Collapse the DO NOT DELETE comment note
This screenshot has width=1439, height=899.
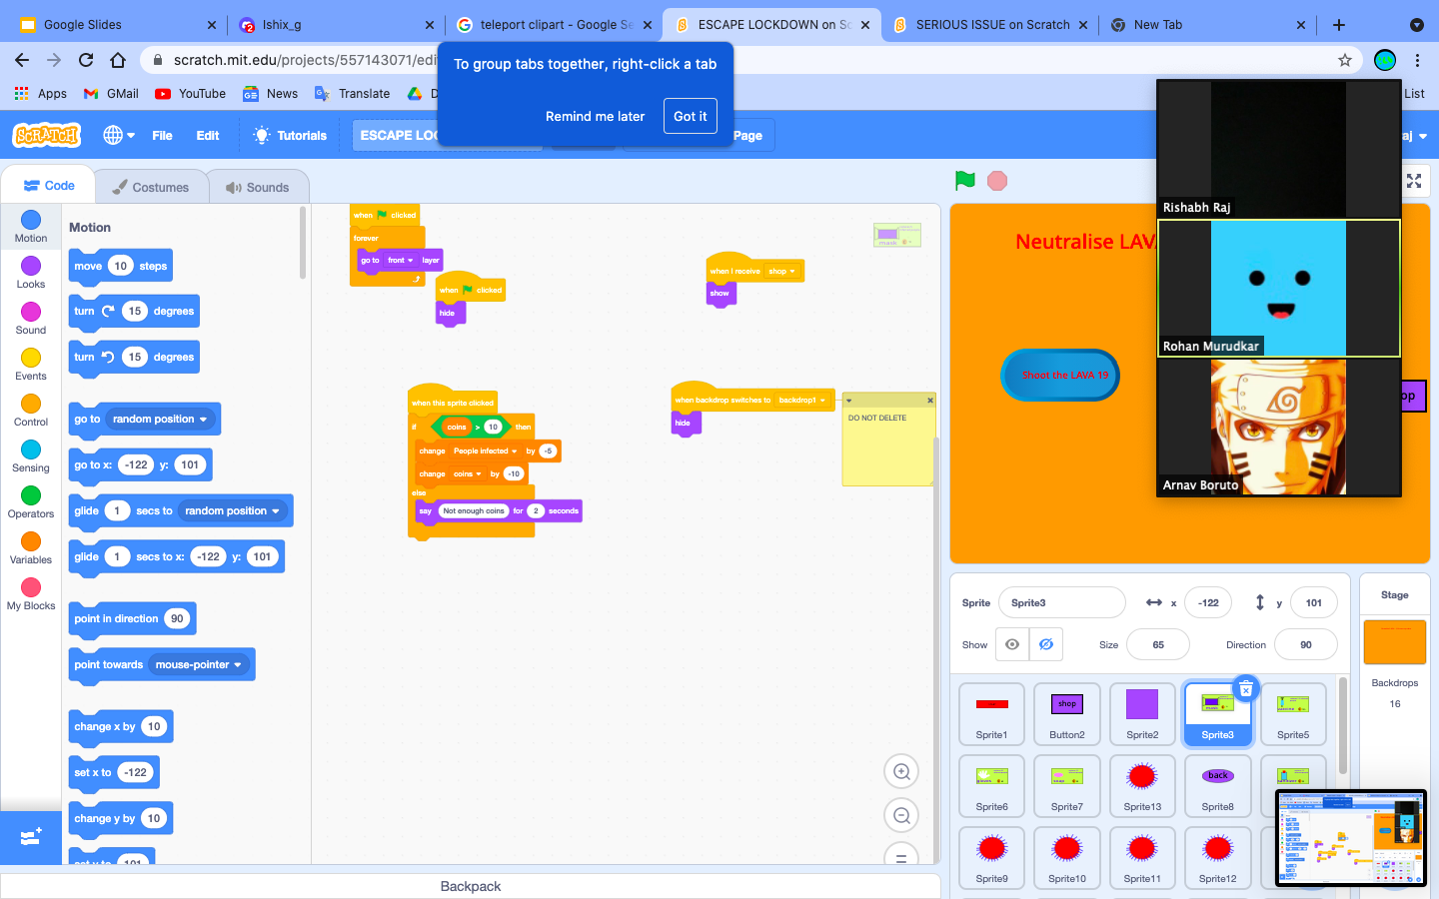(x=849, y=400)
